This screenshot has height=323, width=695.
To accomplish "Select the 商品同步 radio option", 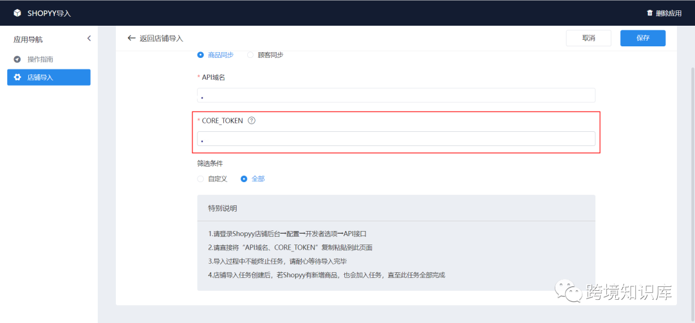I will [200, 55].
